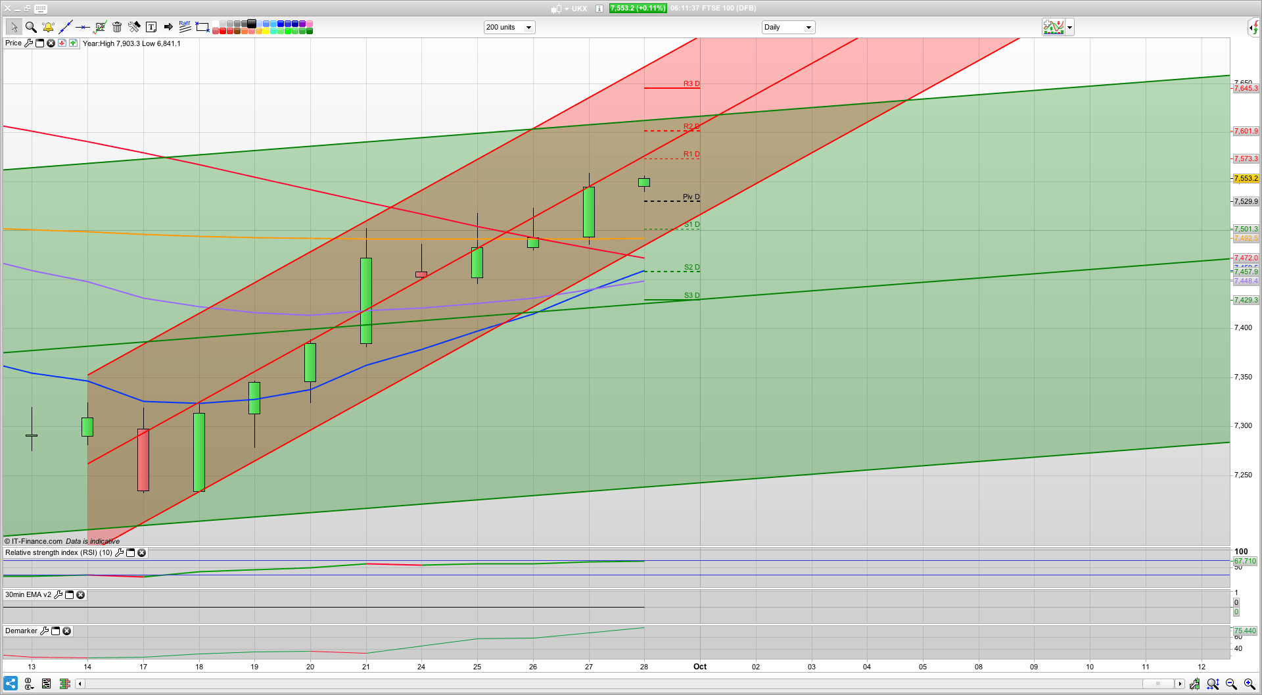The height and width of the screenshot is (695, 1262).
Task: Click the Piv D pivot label
Action: [x=691, y=197]
